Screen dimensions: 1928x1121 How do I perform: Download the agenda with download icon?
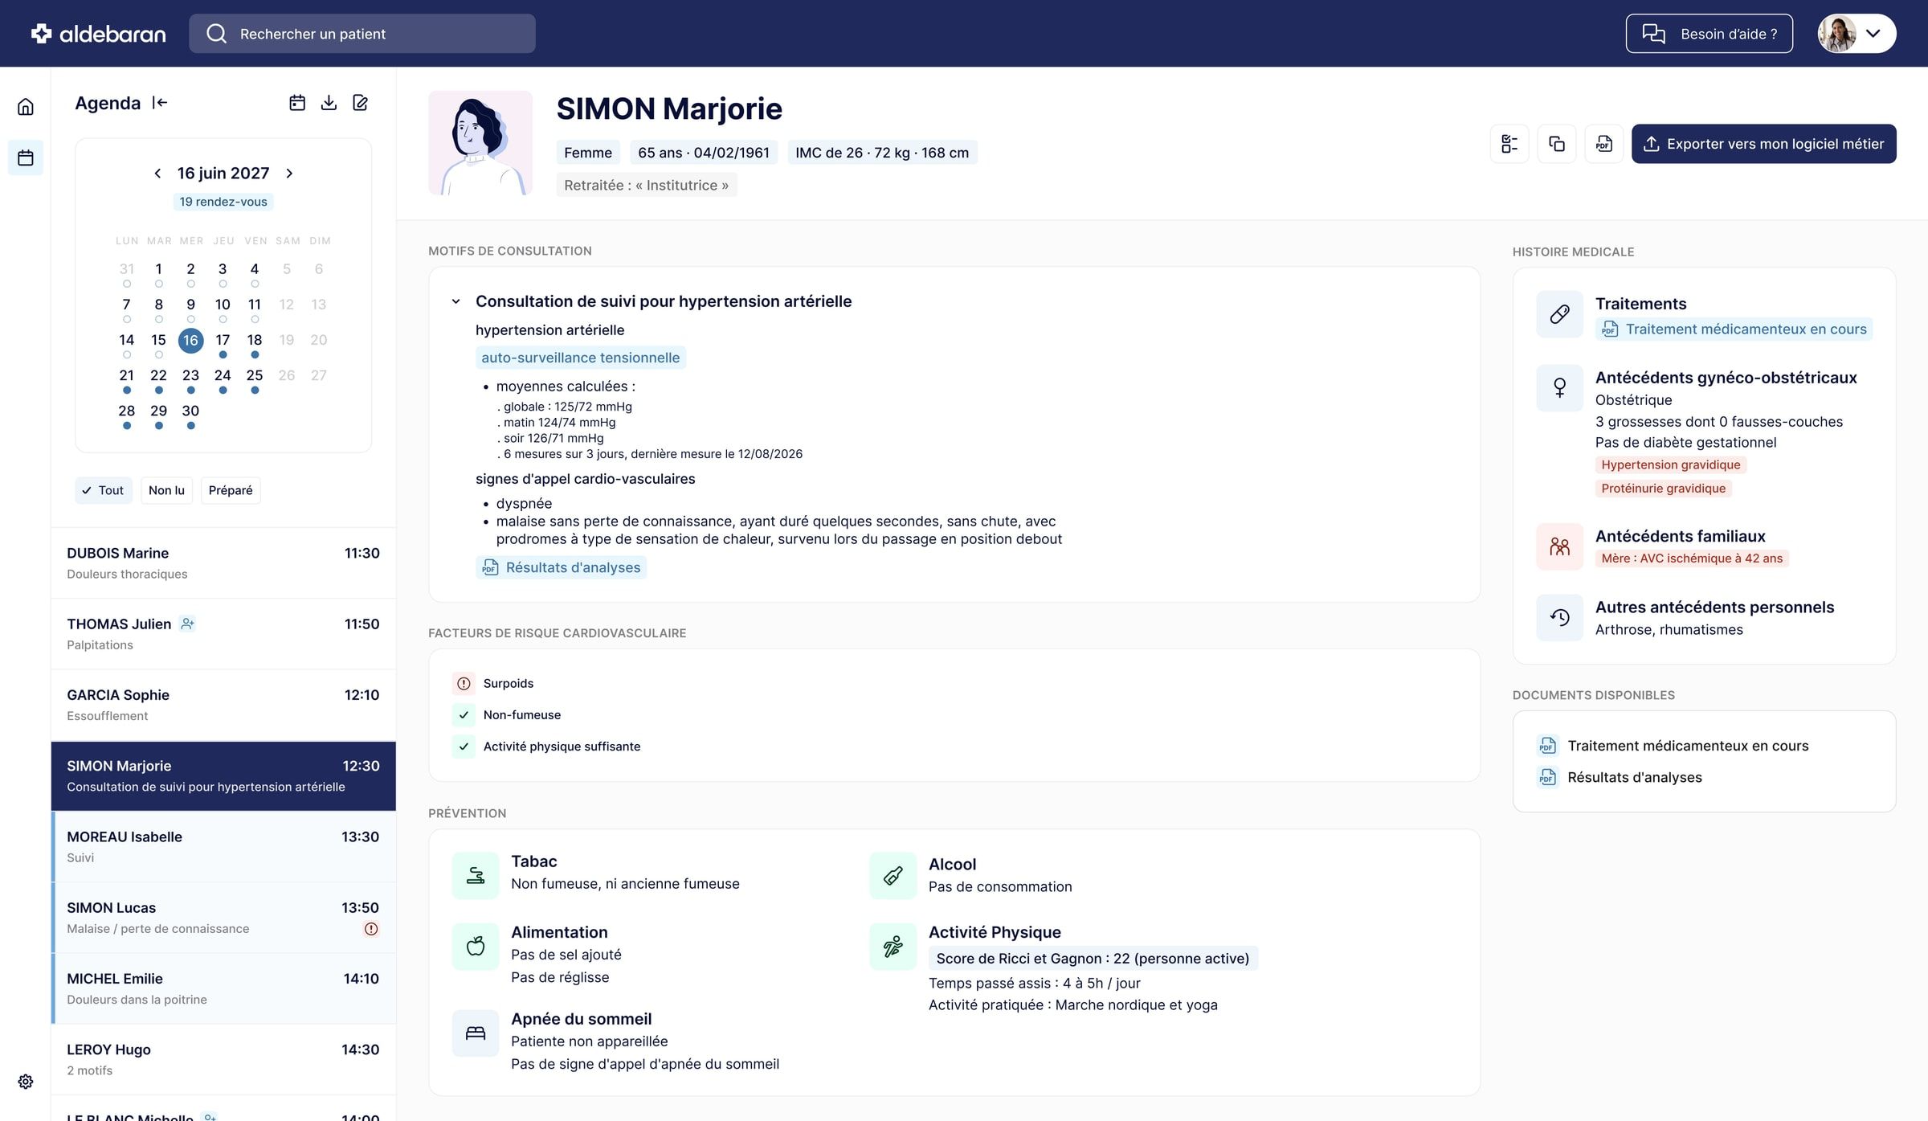point(329,103)
